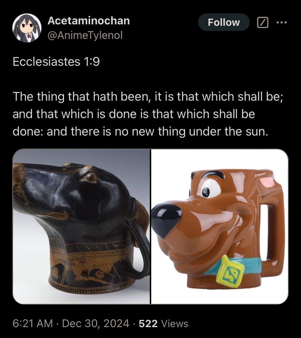The height and width of the screenshot is (338, 301).
Task: Click the ancient dog's amber eye
Action: pos(91,177)
